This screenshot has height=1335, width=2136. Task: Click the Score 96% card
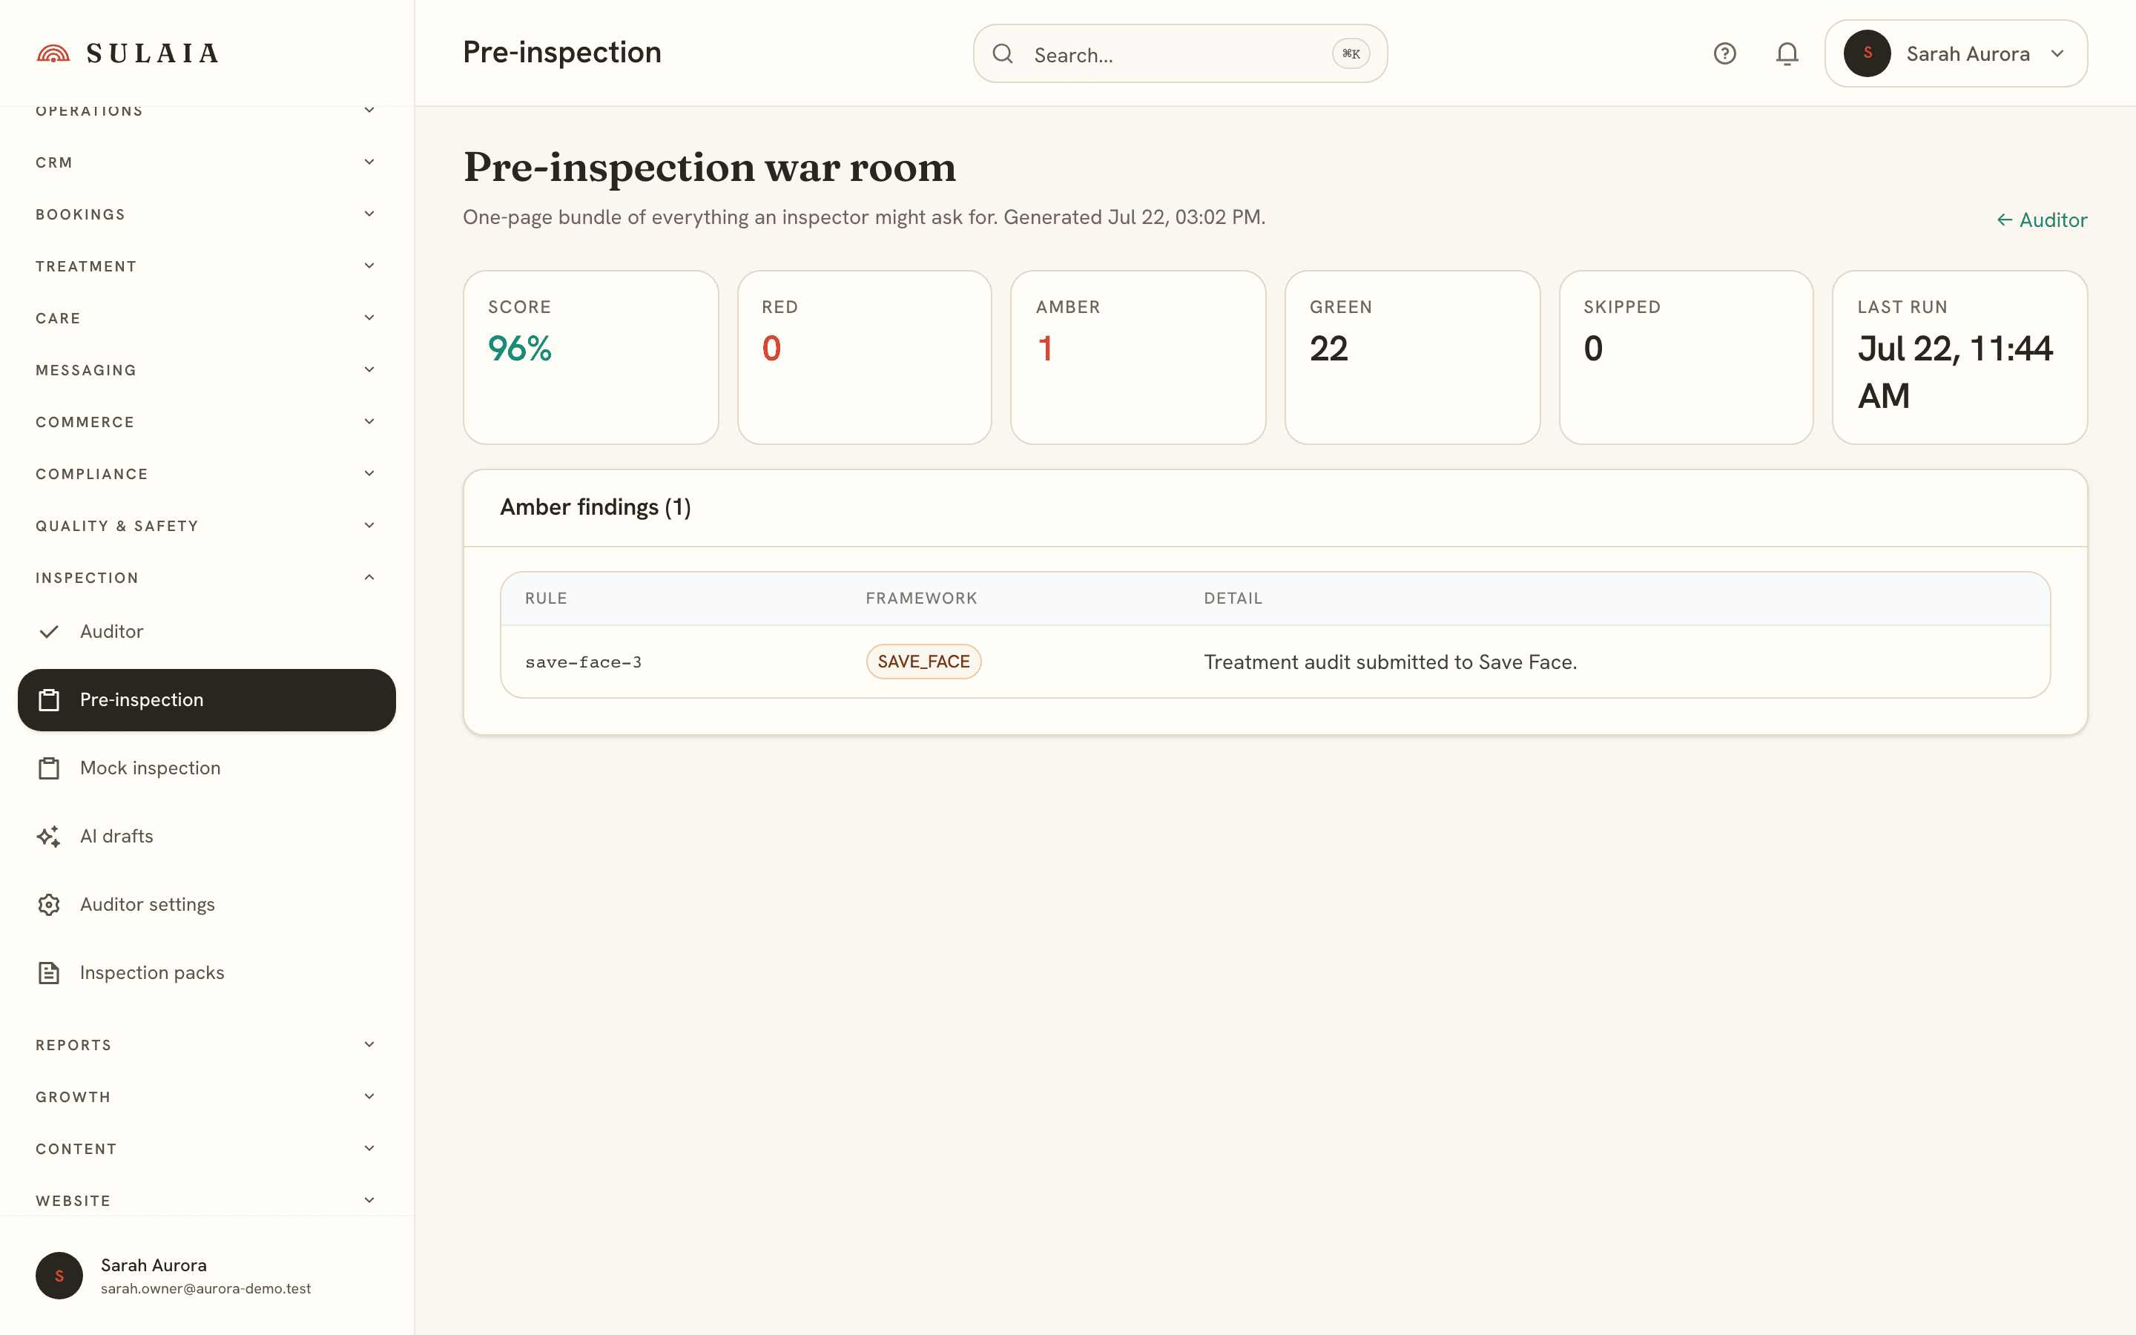590,357
